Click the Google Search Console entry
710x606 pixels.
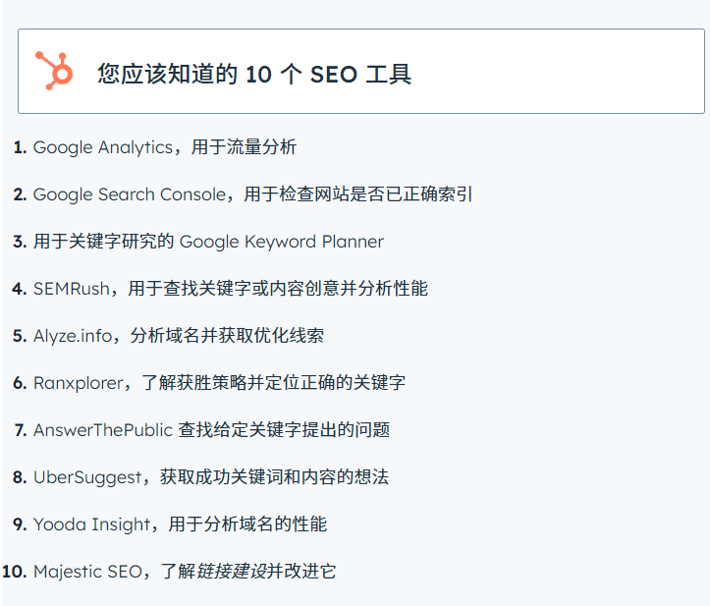pyautogui.click(x=129, y=194)
